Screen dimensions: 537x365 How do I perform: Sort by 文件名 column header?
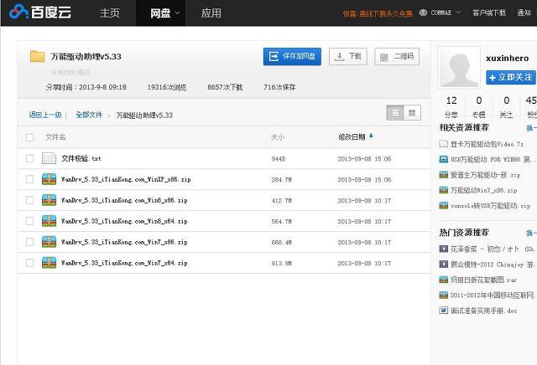pyautogui.click(x=55, y=137)
